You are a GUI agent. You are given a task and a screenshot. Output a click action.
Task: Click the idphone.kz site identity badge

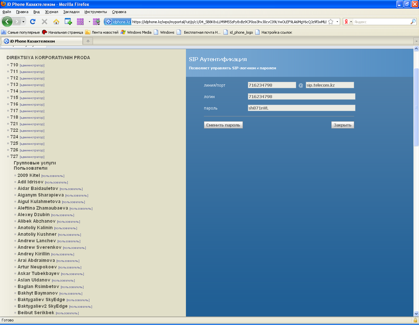click(118, 22)
